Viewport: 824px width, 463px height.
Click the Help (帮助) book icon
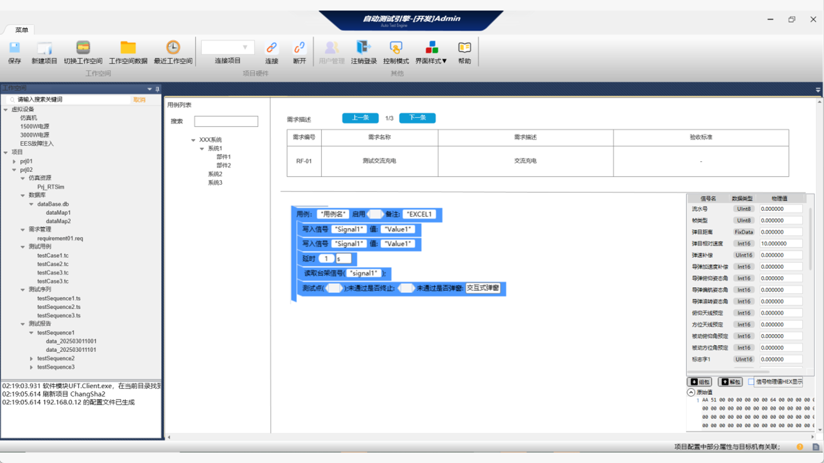(x=464, y=48)
